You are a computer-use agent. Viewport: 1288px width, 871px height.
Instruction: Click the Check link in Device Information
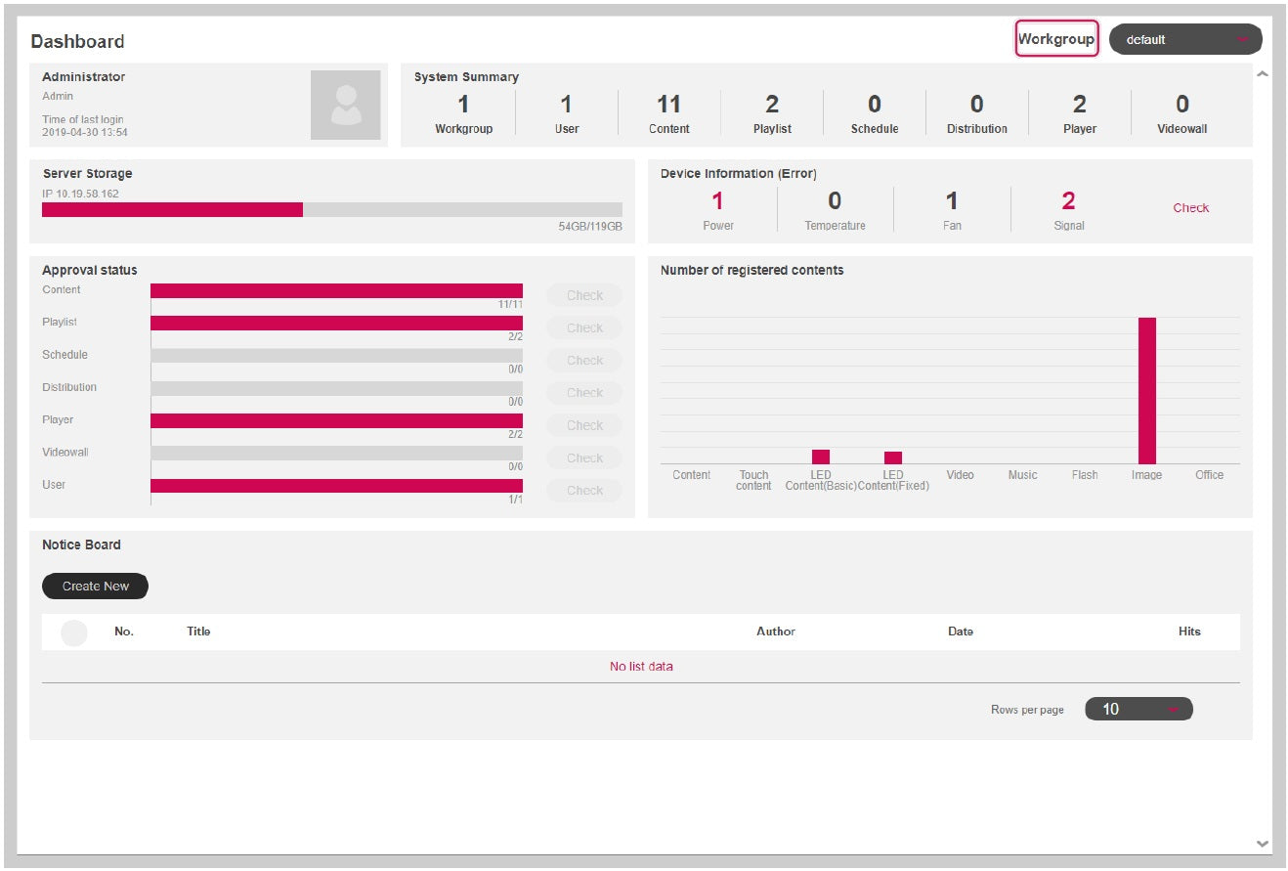point(1190,208)
